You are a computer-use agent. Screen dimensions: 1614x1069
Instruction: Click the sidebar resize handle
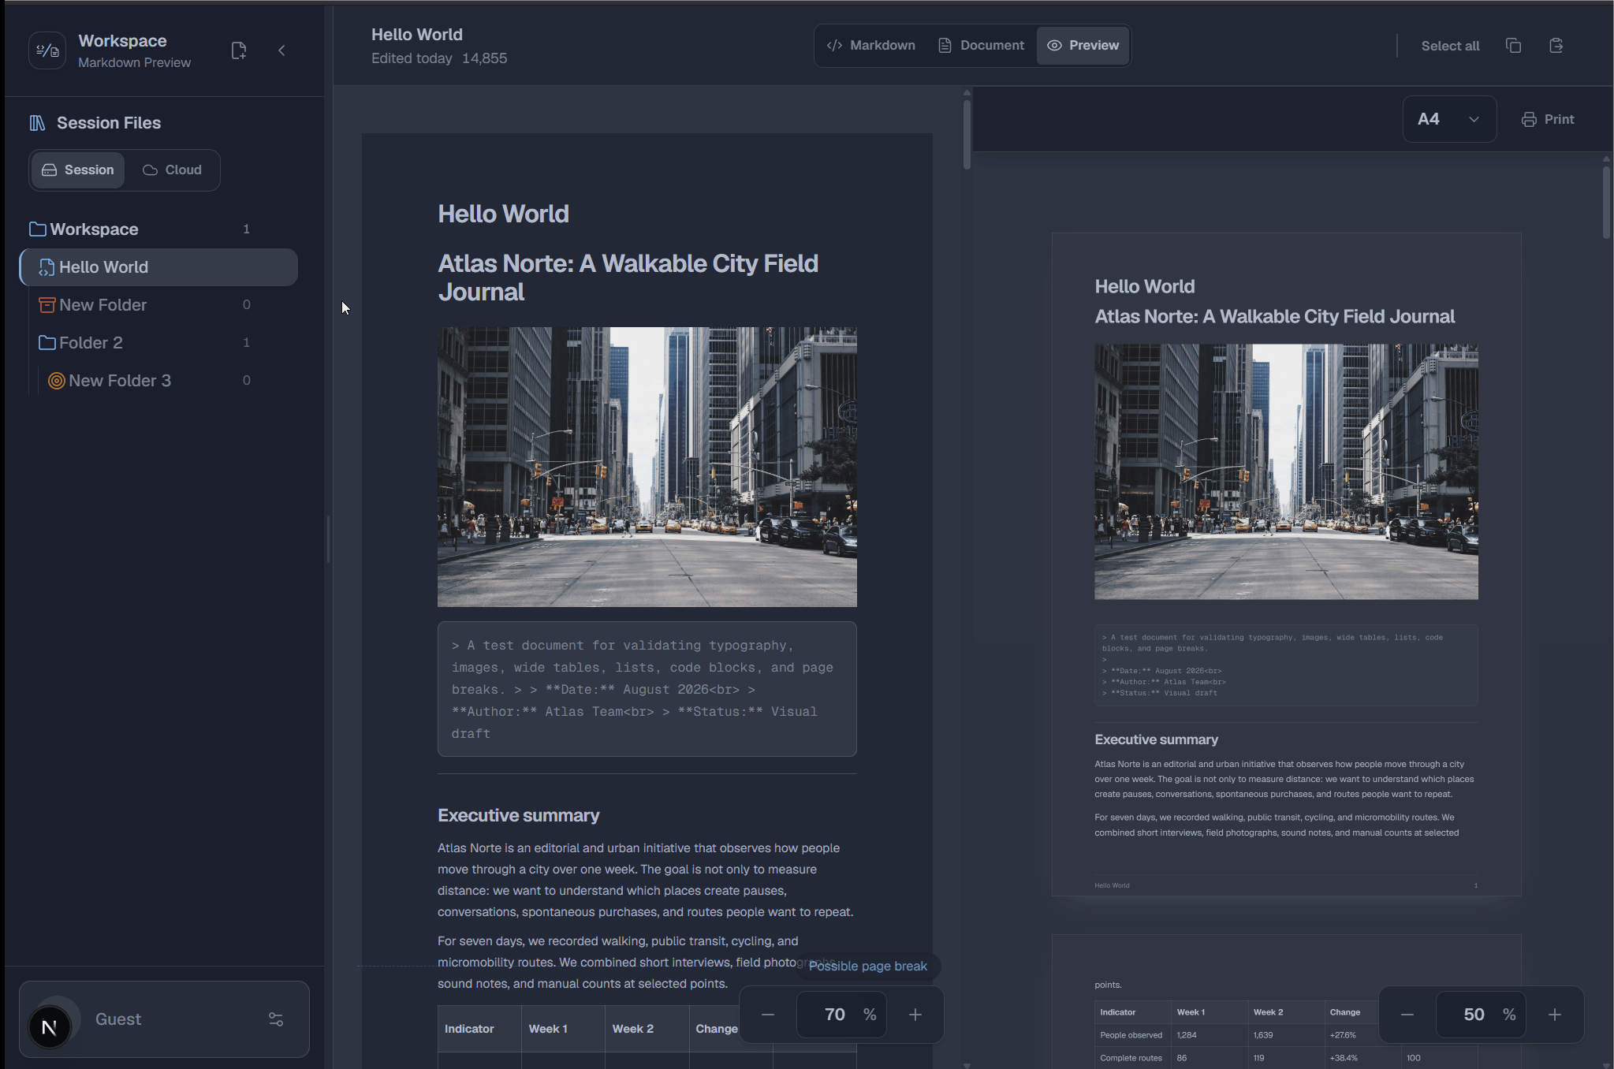tap(329, 538)
